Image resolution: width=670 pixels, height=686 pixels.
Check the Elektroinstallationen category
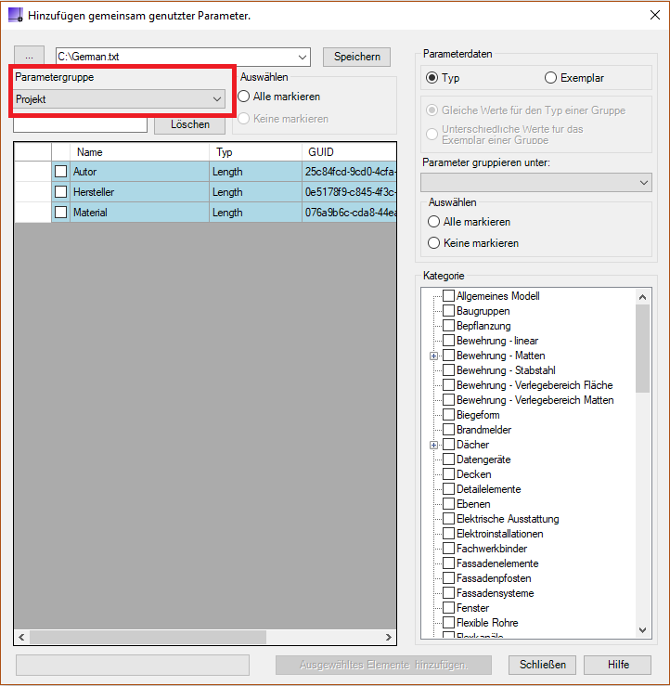pyautogui.click(x=449, y=534)
